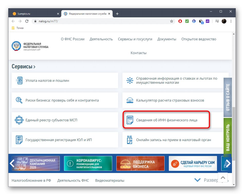Select the Федеральная налоговая служба tab
244x195 pixels.
click(x=87, y=14)
